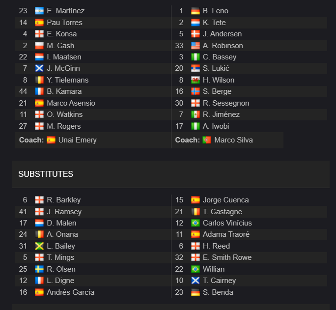Viewport: 336px width, 310px height.
Task: Select Y. Tielemans from the lineup
Action: pos(68,80)
